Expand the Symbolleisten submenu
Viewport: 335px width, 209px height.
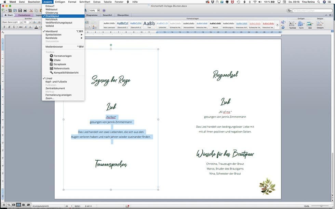click(x=53, y=35)
